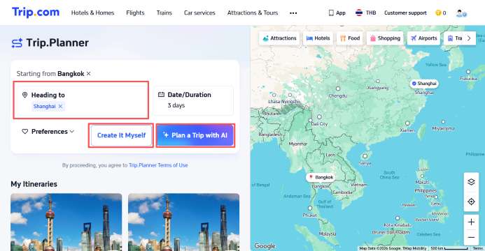This screenshot has width=485, height=251.
Task: Filter map by Airports
Action: point(423,38)
